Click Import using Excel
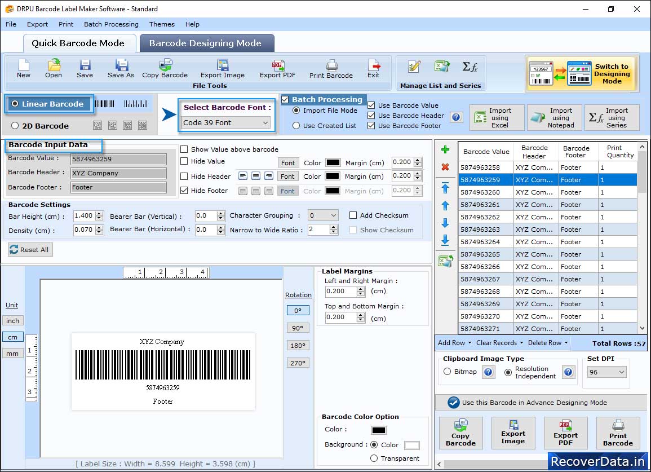651x472 pixels. click(497, 118)
